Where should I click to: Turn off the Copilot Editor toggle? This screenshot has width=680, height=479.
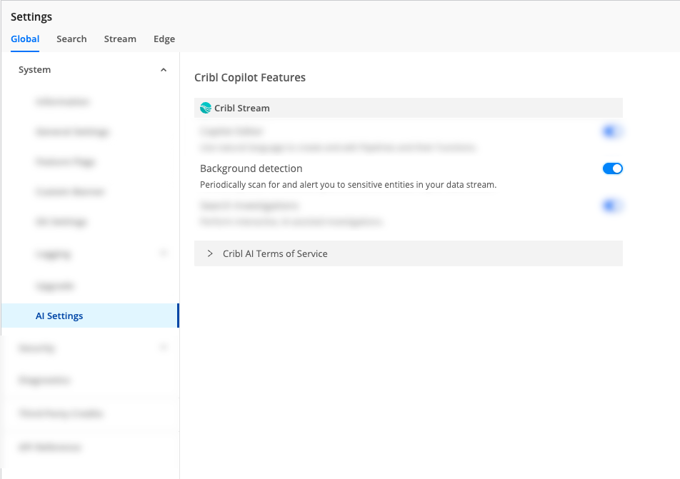coord(612,131)
